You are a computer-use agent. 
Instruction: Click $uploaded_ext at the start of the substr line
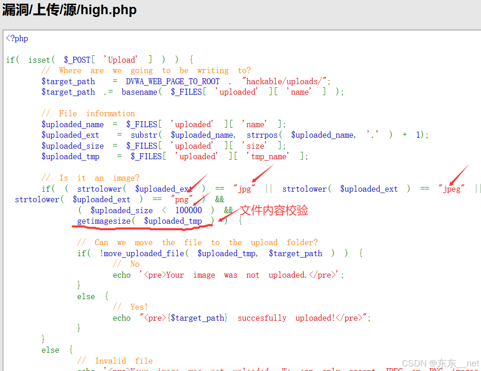(70, 135)
